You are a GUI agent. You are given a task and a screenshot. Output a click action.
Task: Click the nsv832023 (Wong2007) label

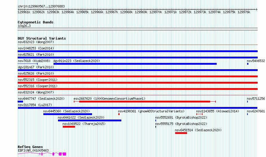click(x=36, y=42)
